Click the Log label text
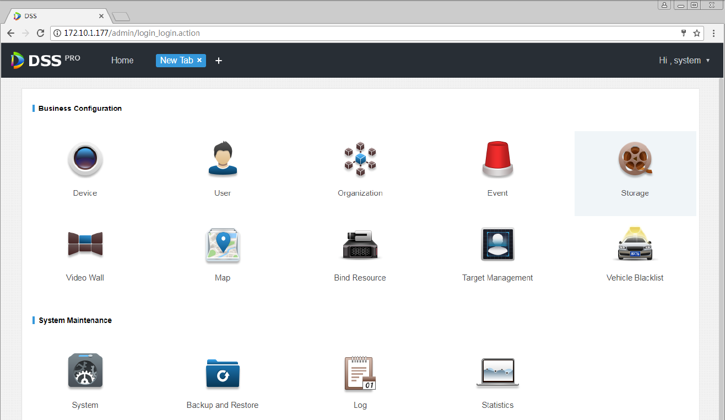The width and height of the screenshot is (725, 420). coord(360,405)
